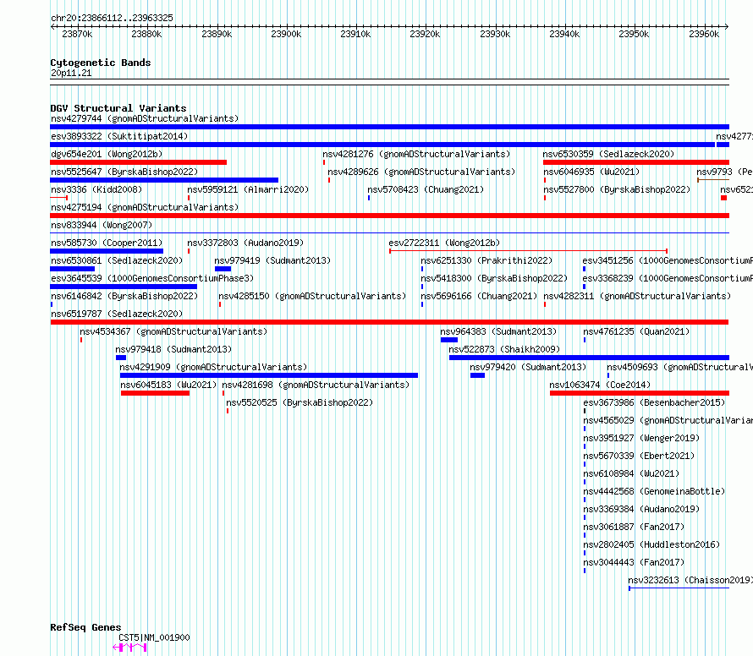The width and height of the screenshot is (753, 656).
Task: Open nsv4282311 gnomAD label
Action: pyautogui.click(x=637, y=296)
